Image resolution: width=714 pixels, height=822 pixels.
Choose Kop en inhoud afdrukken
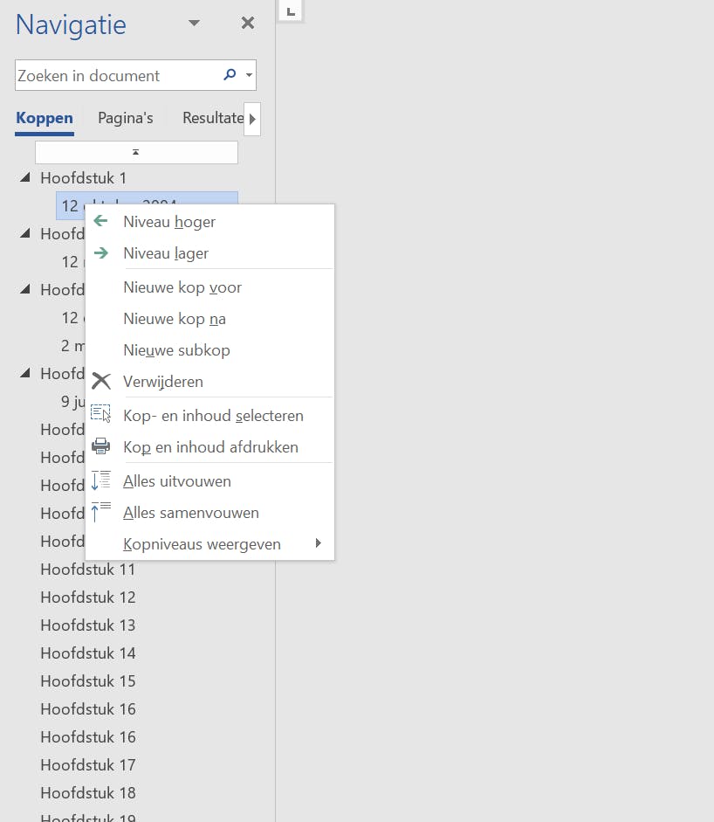point(209,447)
